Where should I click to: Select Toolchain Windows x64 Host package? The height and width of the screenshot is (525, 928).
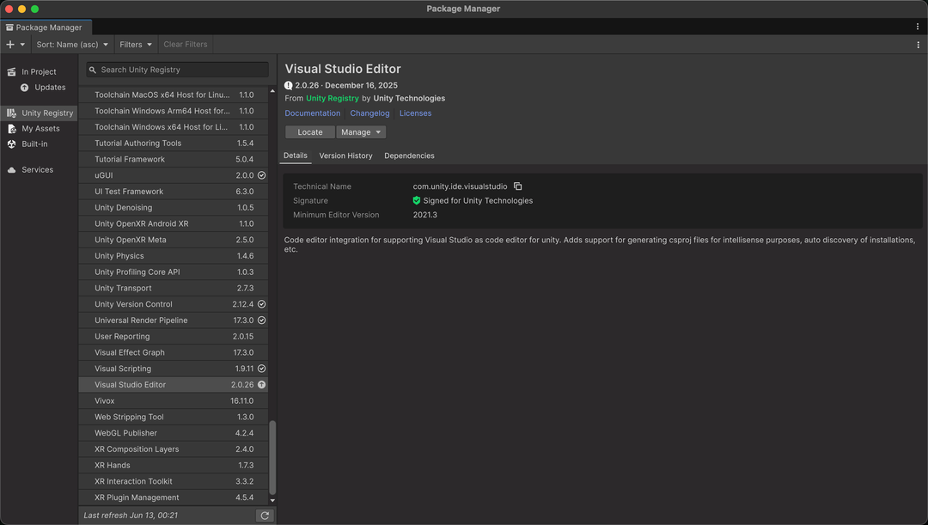point(174,126)
